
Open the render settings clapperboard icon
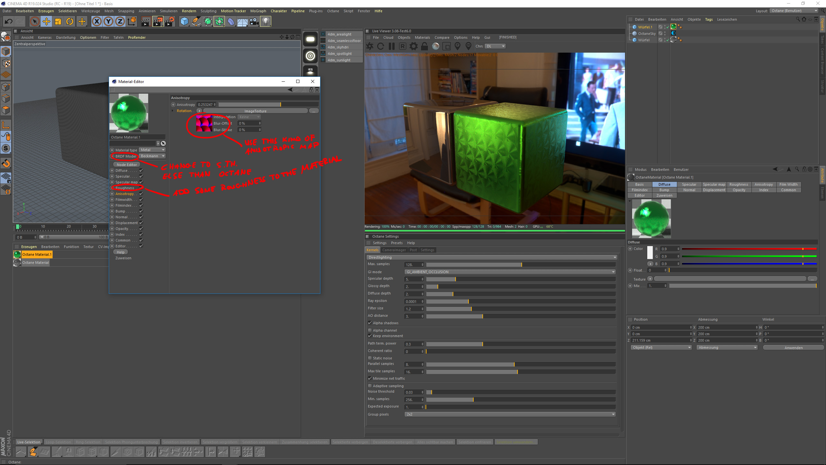(170, 22)
